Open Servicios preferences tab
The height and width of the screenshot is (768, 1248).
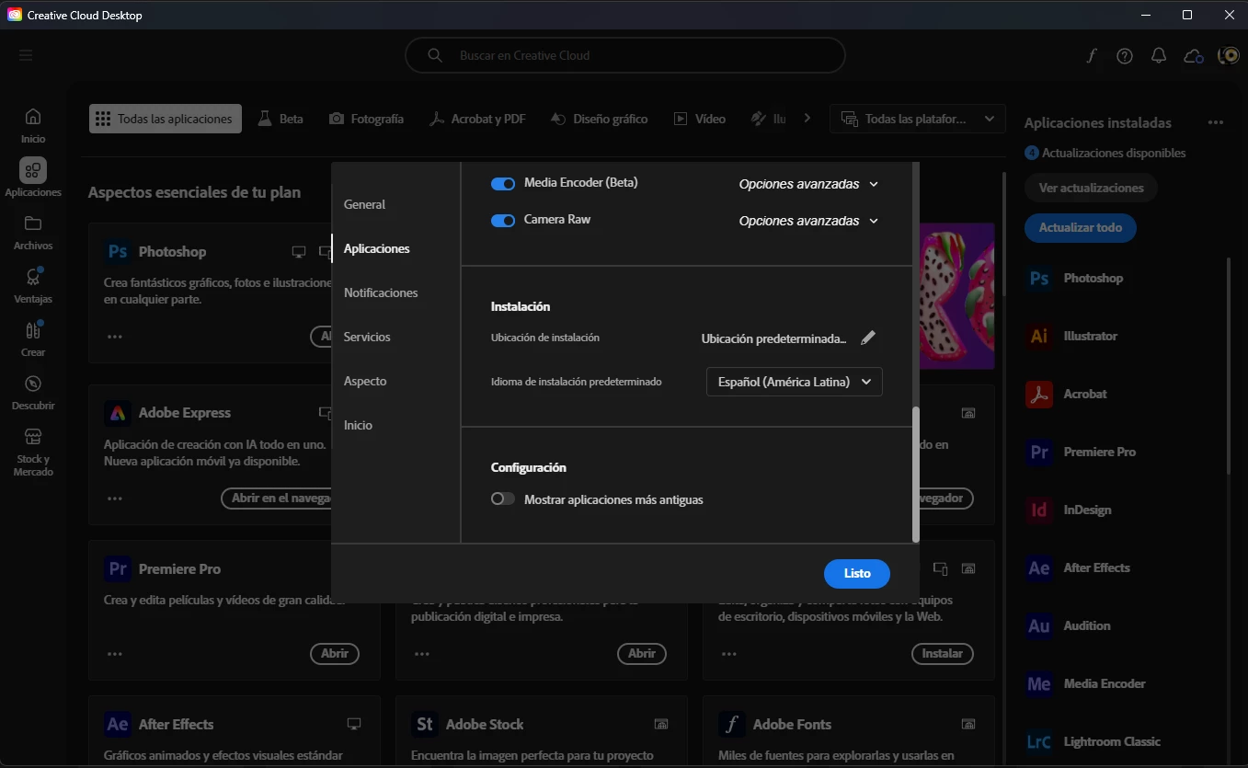[367, 337]
